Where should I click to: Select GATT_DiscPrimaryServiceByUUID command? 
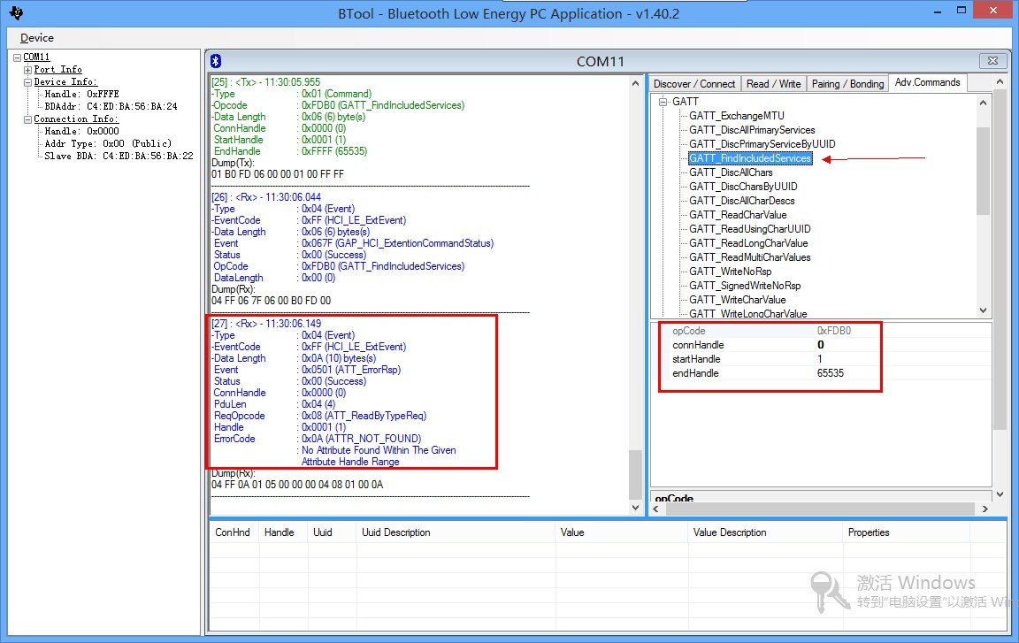pos(762,144)
